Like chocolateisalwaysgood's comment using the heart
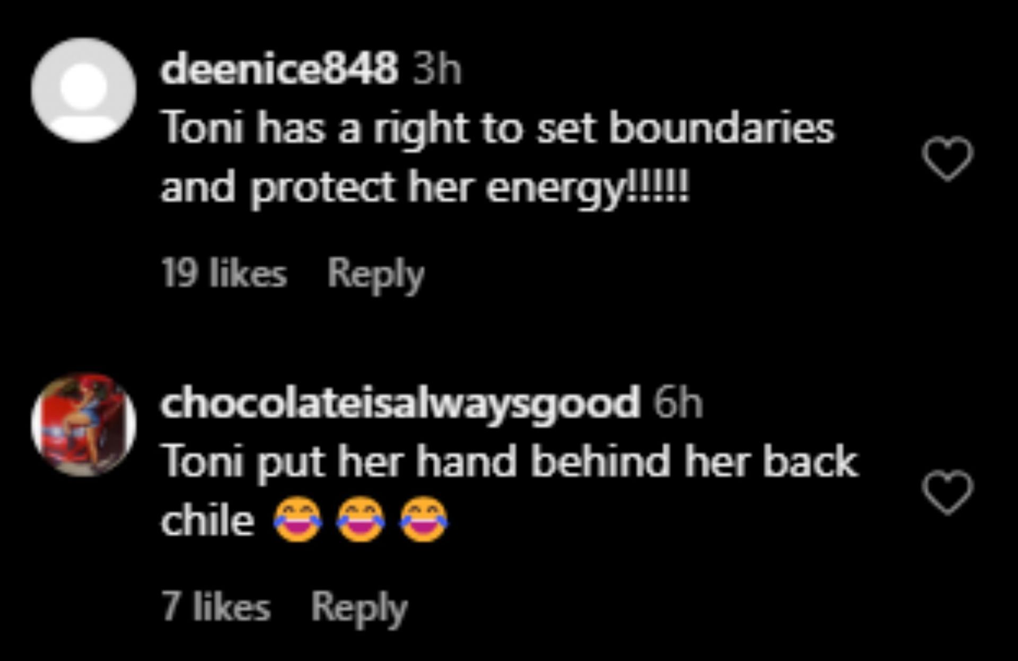This screenshot has width=1018, height=661. 947,492
